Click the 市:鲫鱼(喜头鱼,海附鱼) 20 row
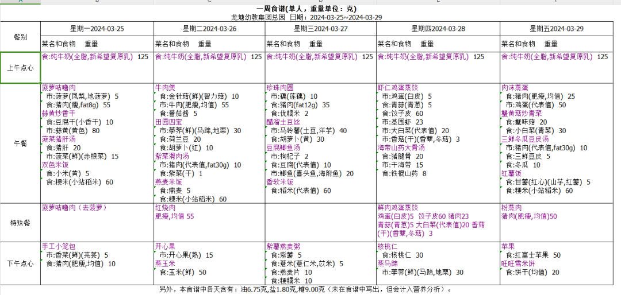 (x=312, y=173)
